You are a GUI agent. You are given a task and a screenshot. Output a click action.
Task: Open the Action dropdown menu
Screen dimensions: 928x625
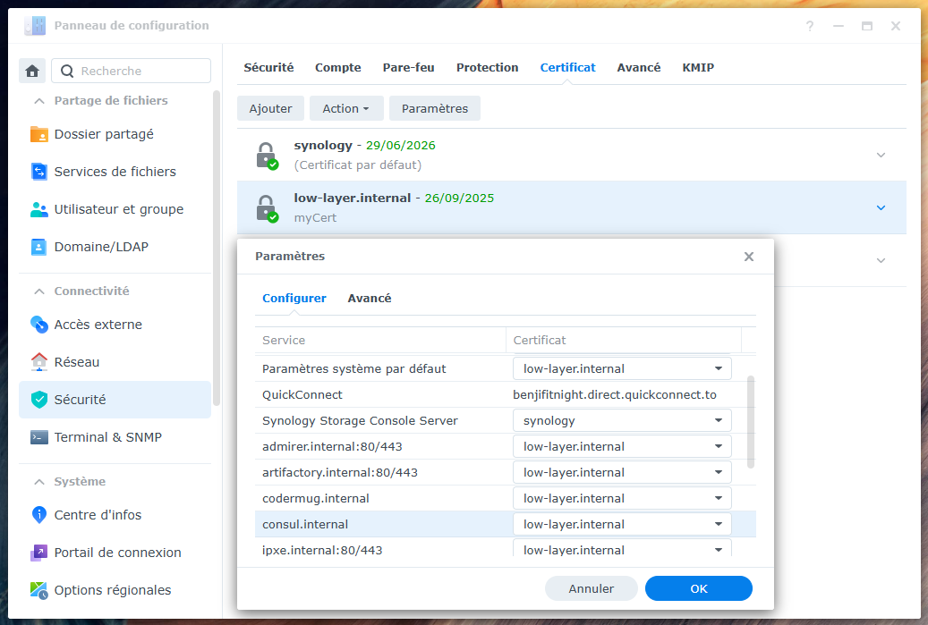click(x=346, y=108)
